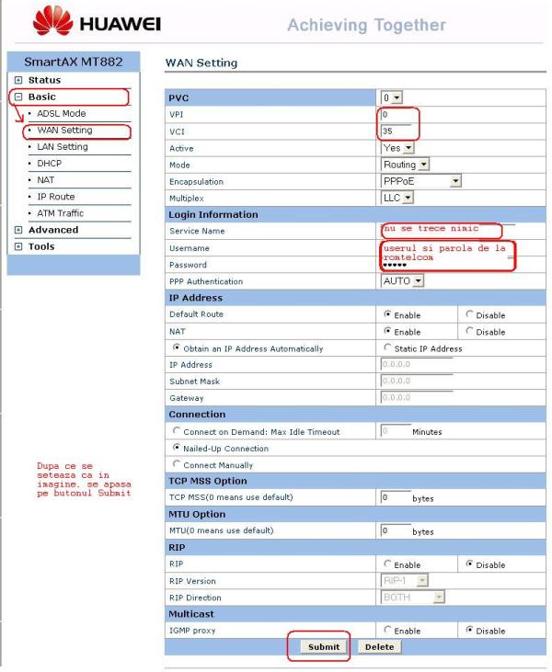Select Enable for IGMP proxy
Image resolution: width=552 pixels, height=672 pixels.
[x=387, y=630]
